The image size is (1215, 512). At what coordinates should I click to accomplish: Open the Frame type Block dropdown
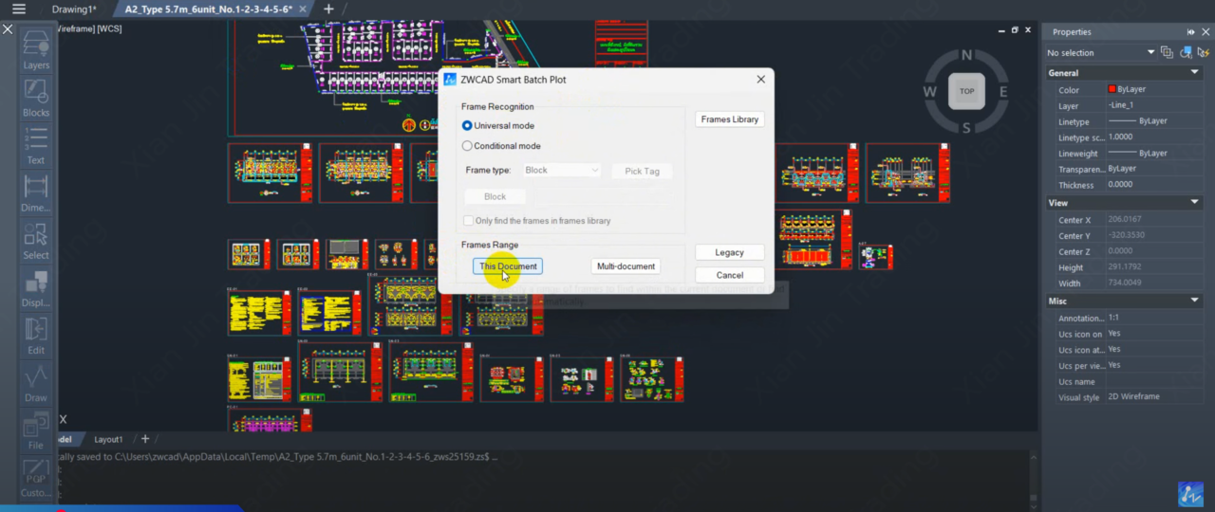click(561, 171)
